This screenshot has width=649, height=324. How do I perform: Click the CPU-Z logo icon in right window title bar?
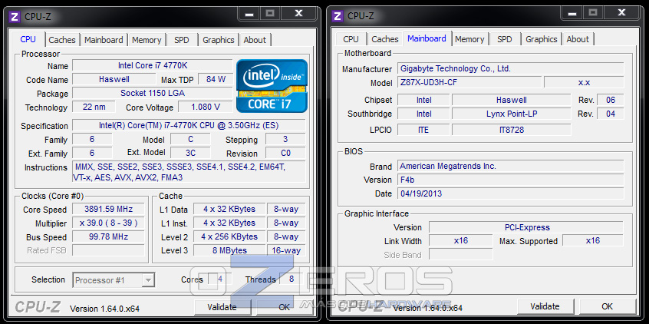pyautogui.click(x=338, y=16)
